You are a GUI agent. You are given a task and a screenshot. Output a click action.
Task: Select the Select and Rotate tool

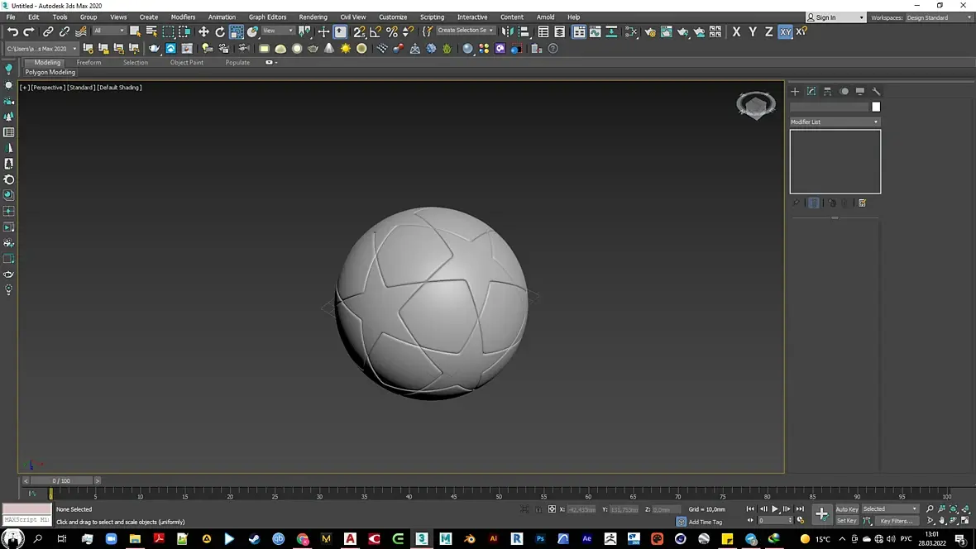(220, 31)
